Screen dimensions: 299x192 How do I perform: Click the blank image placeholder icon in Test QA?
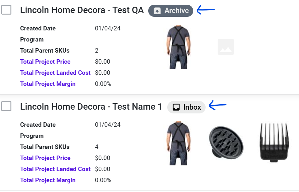point(226,47)
